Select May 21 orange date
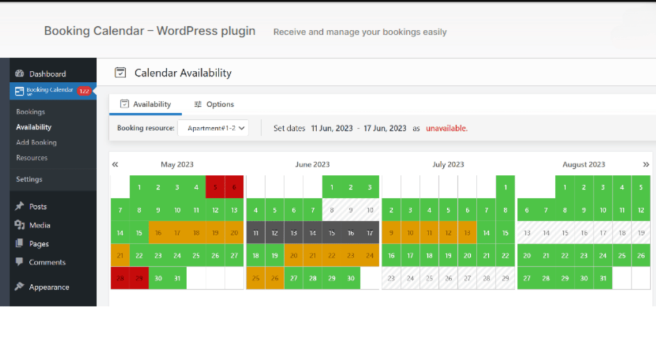This screenshot has height=344, width=656. [120, 256]
